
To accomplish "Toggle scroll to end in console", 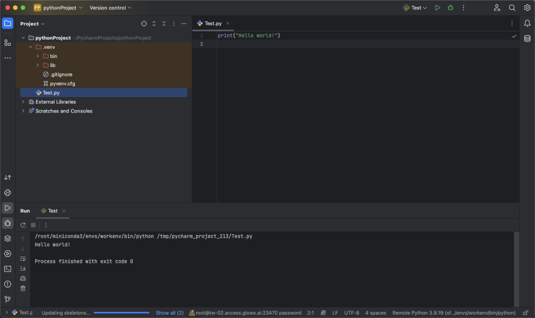I will click(23, 268).
